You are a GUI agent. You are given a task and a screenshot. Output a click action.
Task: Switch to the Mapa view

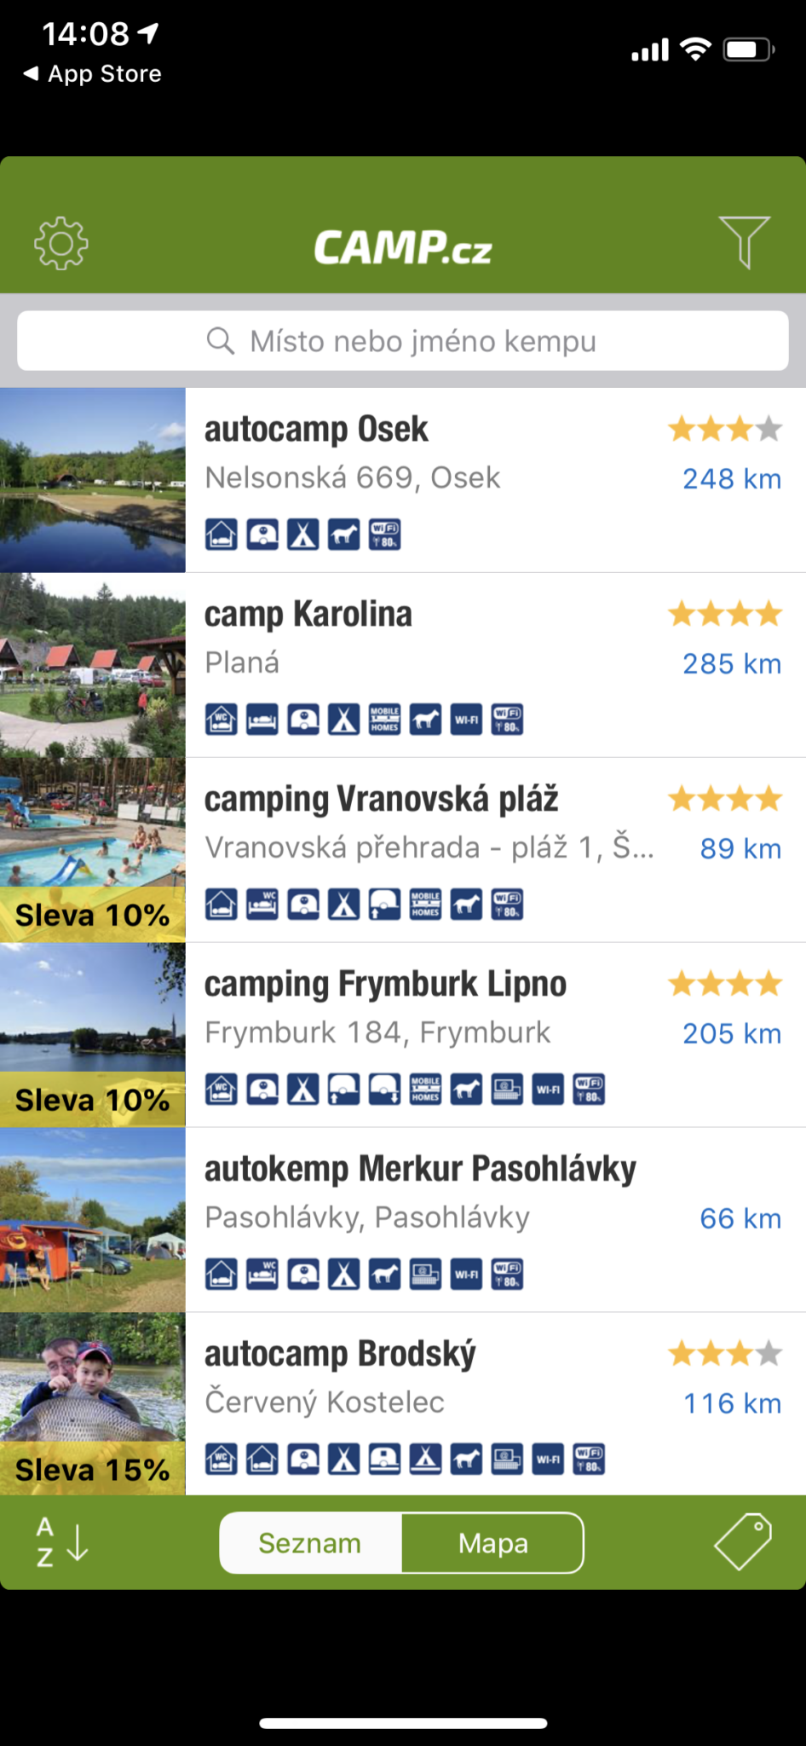coord(492,1543)
